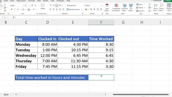Open Analyze Data
The image size is (172, 97).
[169, 7]
